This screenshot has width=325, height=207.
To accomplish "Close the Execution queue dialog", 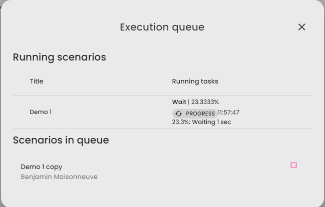I will tap(301, 27).
